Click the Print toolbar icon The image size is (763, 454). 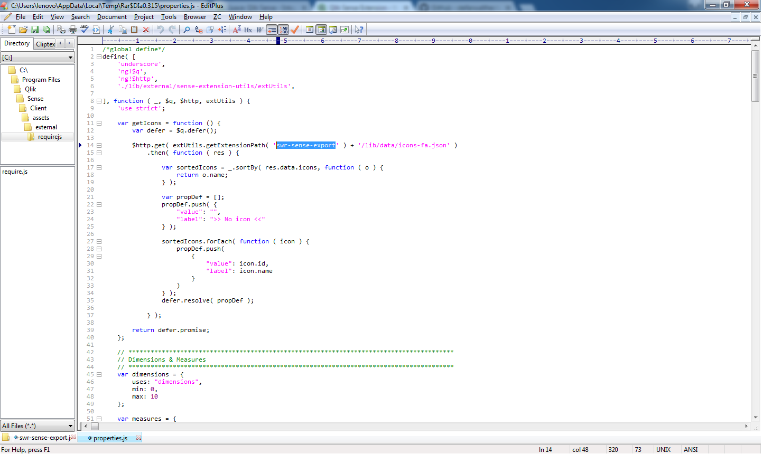pos(73,30)
